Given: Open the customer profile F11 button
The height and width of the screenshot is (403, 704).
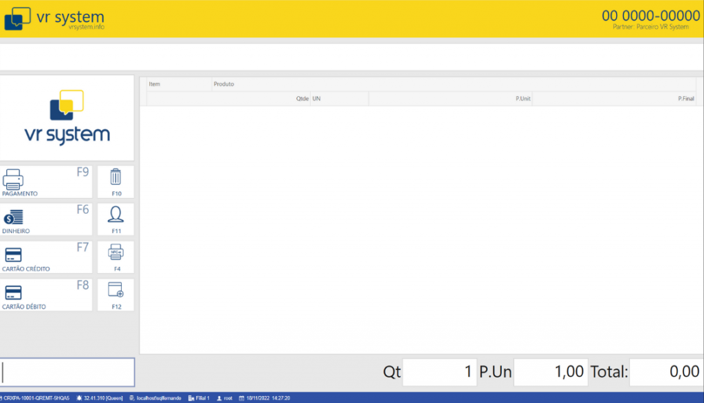Looking at the screenshot, I should click(x=115, y=219).
